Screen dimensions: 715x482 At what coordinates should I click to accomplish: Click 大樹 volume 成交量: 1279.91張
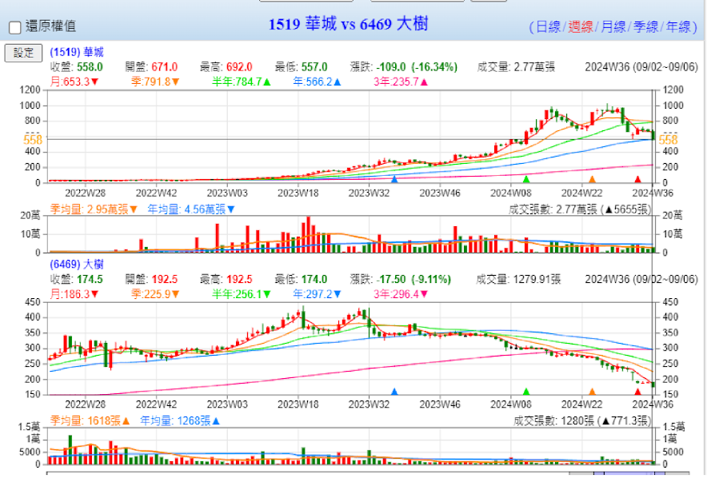[x=518, y=279]
